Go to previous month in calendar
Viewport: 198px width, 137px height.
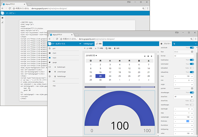click(x=144, y=56)
